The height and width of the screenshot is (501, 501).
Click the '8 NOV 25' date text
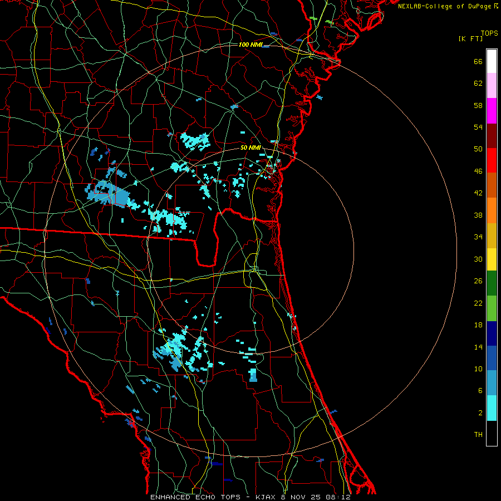pos(302,497)
